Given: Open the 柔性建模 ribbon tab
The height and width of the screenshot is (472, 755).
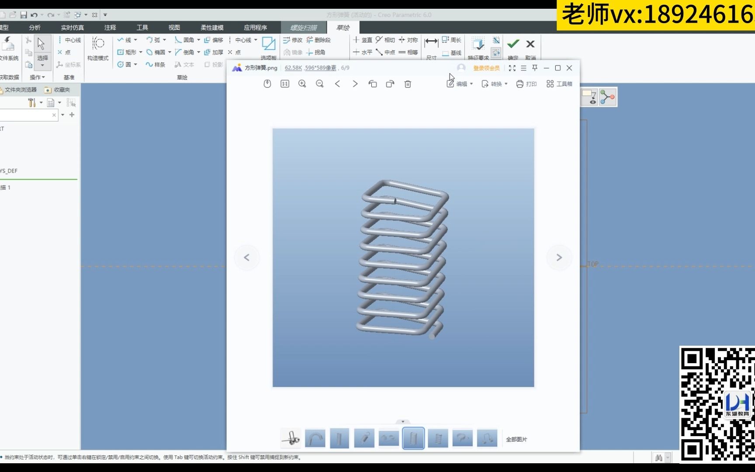Looking at the screenshot, I should click(x=212, y=28).
